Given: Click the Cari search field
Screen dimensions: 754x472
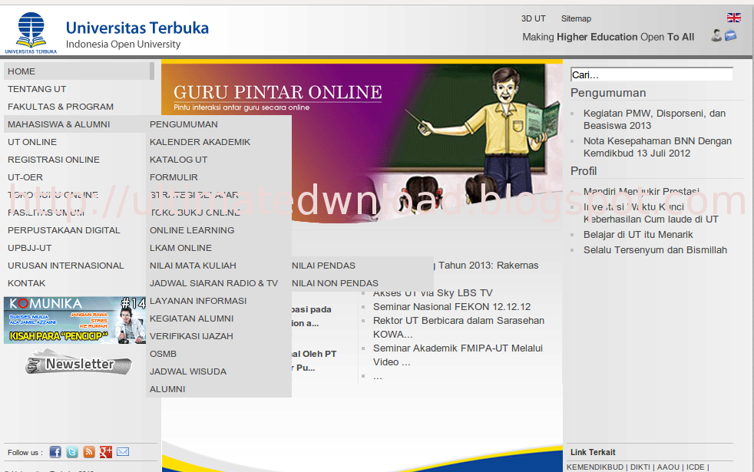Looking at the screenshot, I should click(652, 74).
